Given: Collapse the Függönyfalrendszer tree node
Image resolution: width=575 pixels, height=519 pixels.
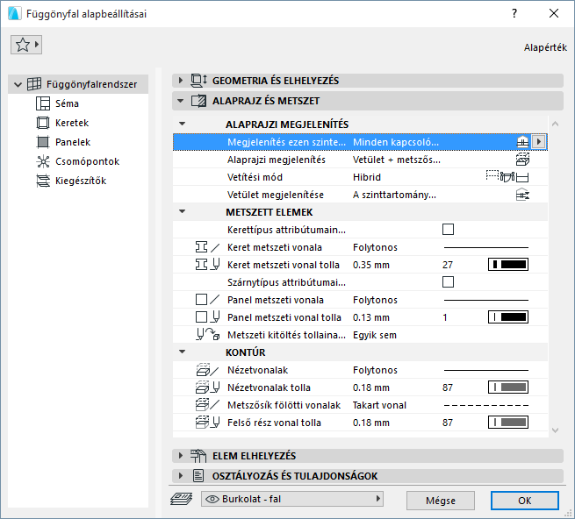Looking at the screenshot, I should 18,85.
